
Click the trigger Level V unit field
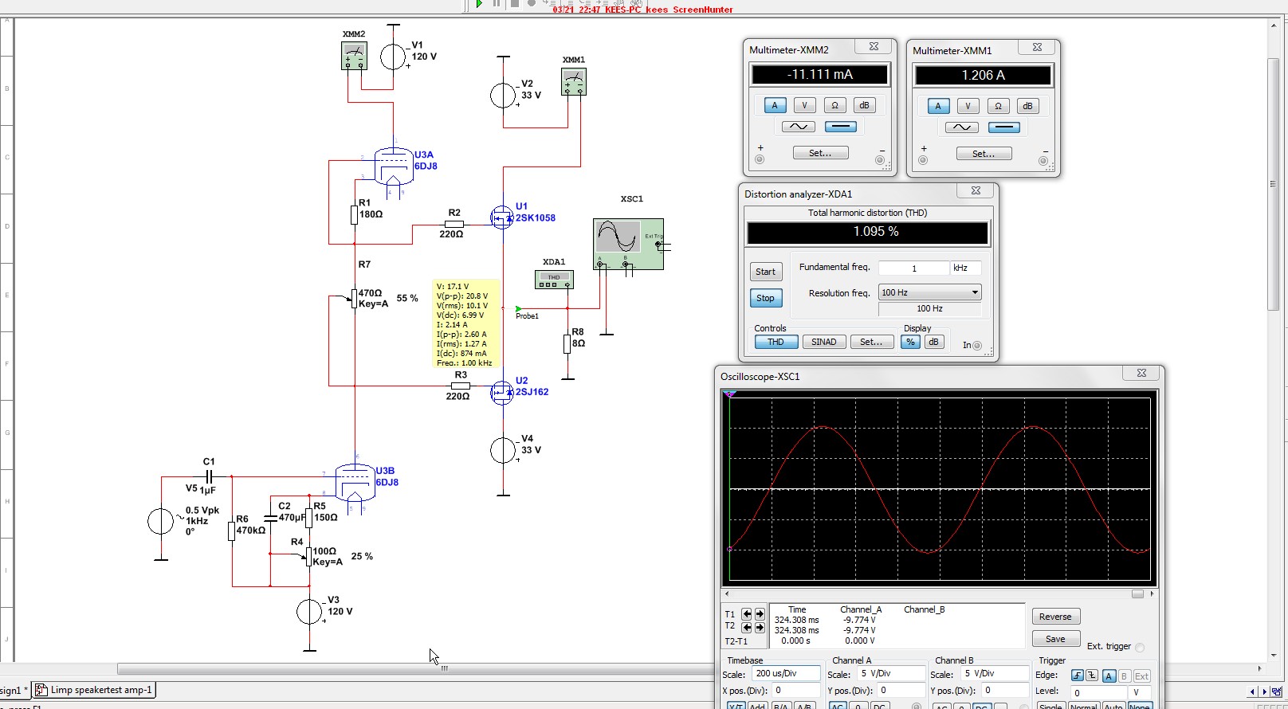tap(1141, 692)
